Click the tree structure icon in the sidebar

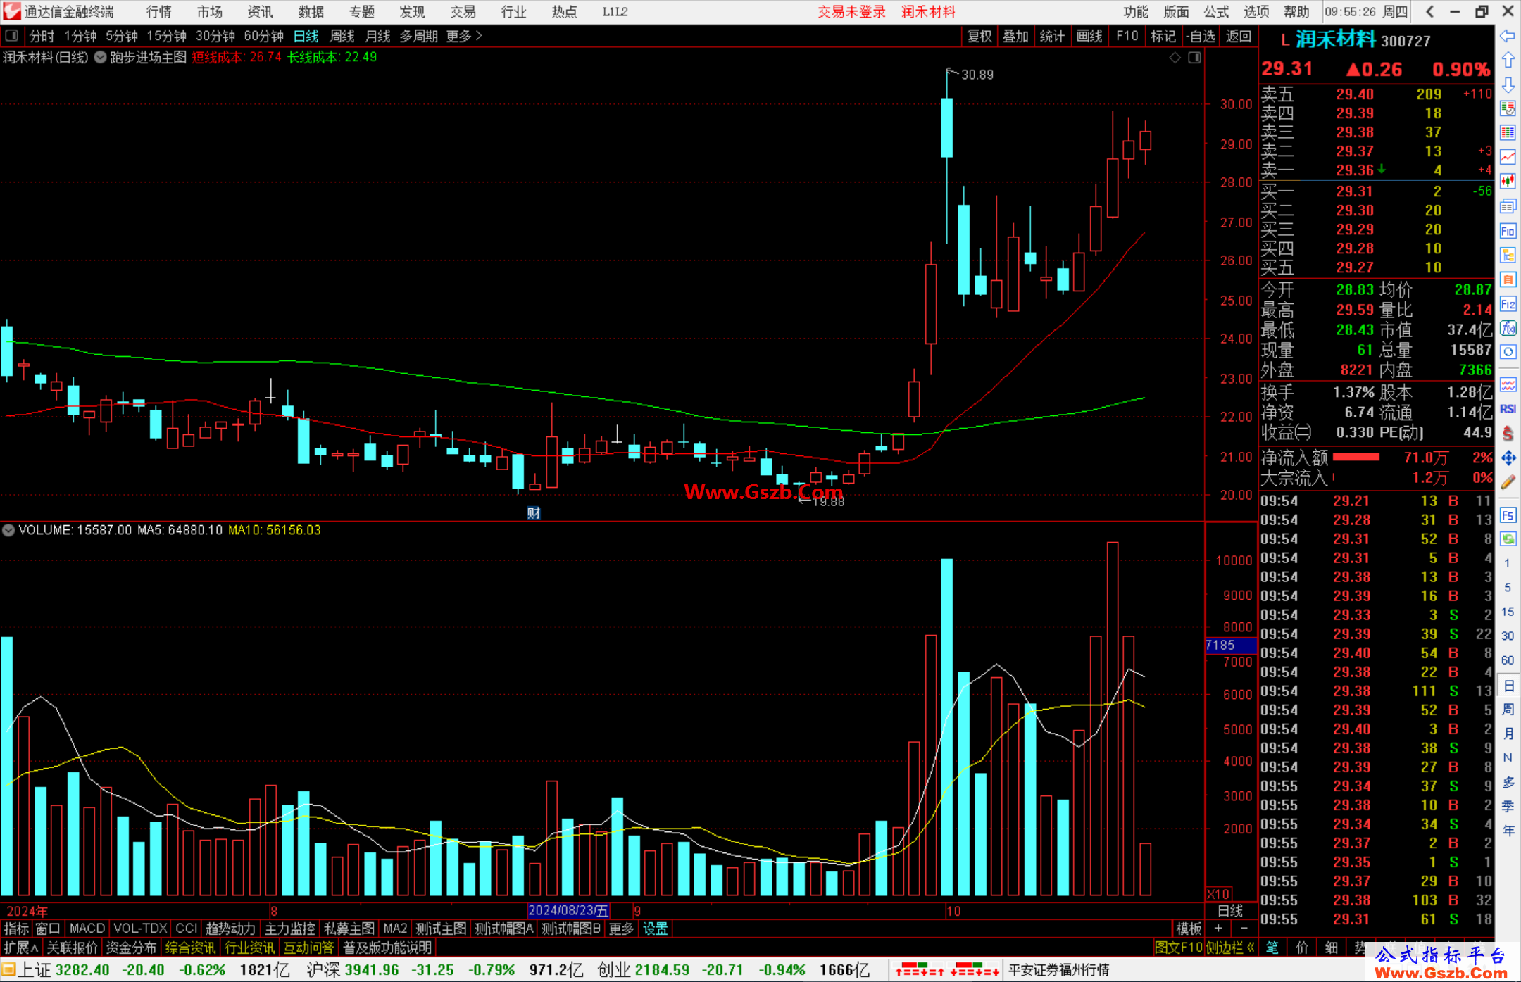[x=1508, y=255]
